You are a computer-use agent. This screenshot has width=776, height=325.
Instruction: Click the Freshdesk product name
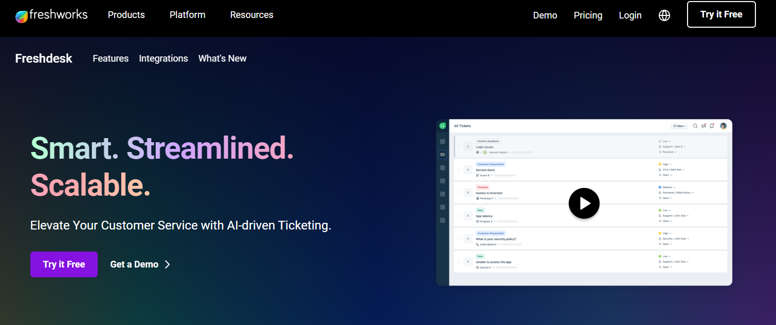[x=44, y=59]
